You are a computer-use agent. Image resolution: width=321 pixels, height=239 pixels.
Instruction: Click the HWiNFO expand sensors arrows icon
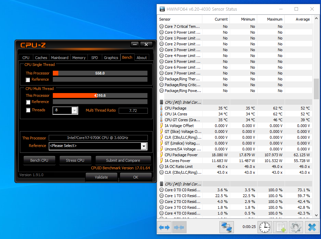(164, 227)
